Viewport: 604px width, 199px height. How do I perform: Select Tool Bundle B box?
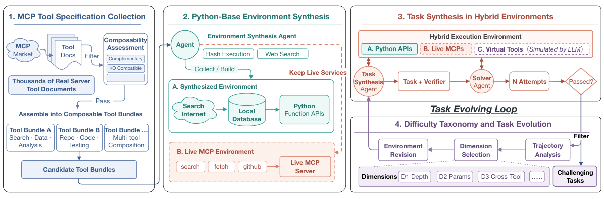79,138
